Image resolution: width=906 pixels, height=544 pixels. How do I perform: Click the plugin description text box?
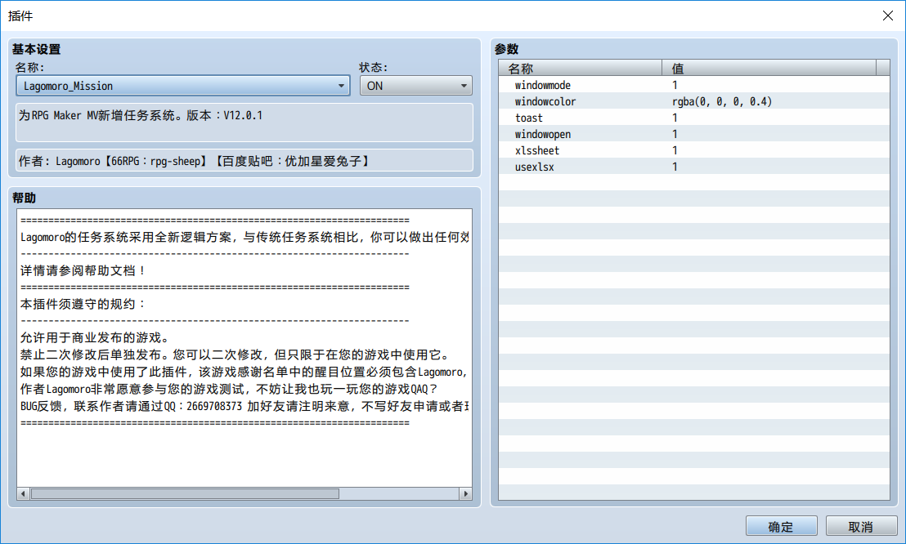[244, 123]
